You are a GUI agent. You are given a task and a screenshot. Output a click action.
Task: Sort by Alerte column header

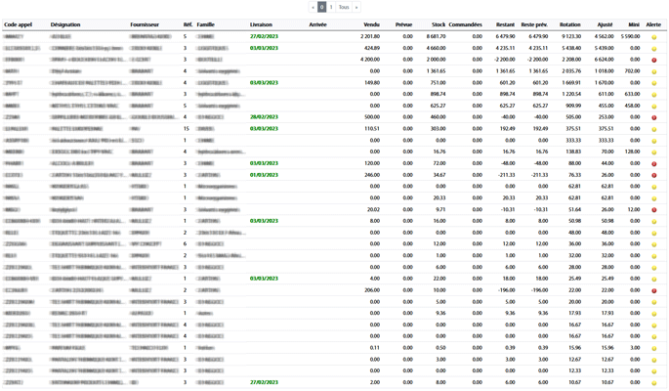[x=653, y=24]
